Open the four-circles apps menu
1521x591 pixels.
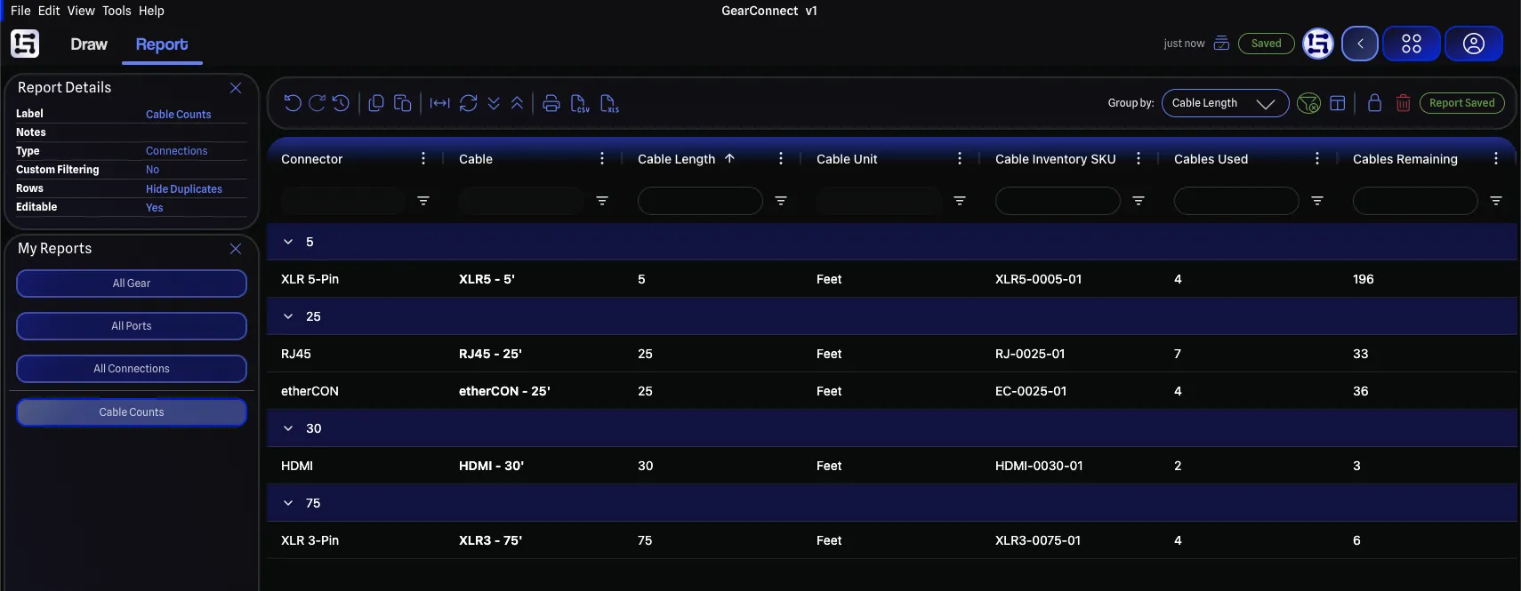(1412, 44)
